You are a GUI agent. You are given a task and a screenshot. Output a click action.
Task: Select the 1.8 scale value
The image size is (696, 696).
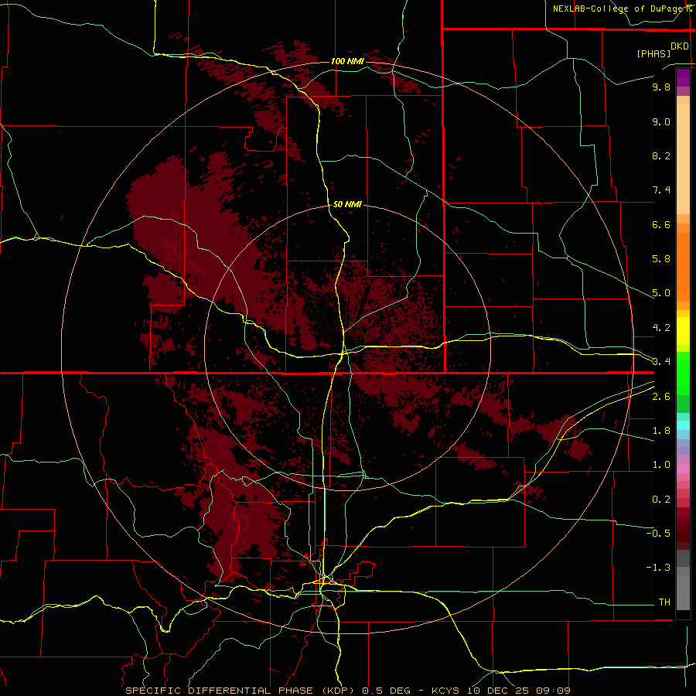coord(661,431)
